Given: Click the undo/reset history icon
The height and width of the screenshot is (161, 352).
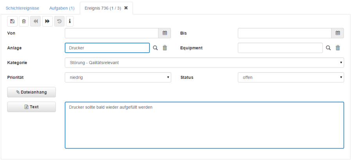Looking at the screenshot, I should tap(59, 21).
